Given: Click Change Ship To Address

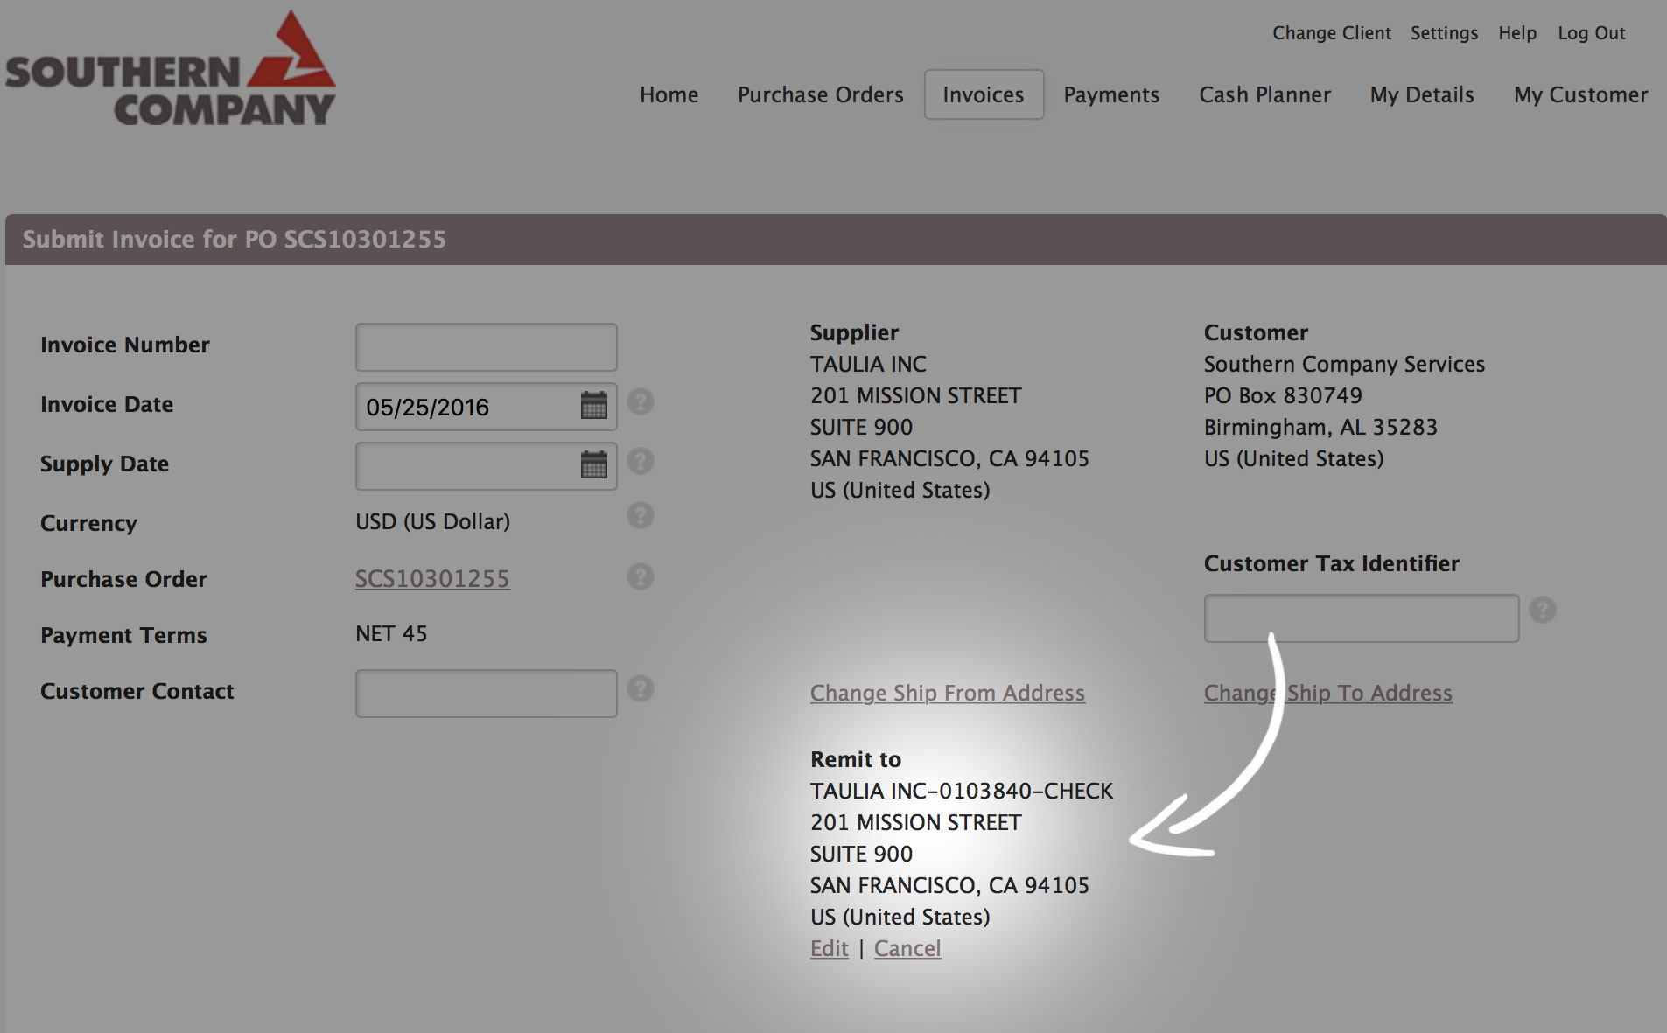Looking at the screenshot, I should point(1327,693).
